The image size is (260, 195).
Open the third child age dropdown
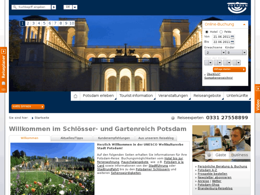click(227, 63)
